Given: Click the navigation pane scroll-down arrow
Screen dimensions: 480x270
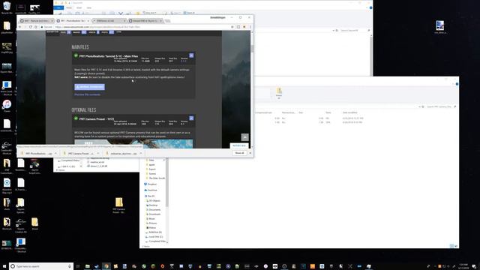Looking at the screenshot, I should pyautogui.click(x=167, y=241).
